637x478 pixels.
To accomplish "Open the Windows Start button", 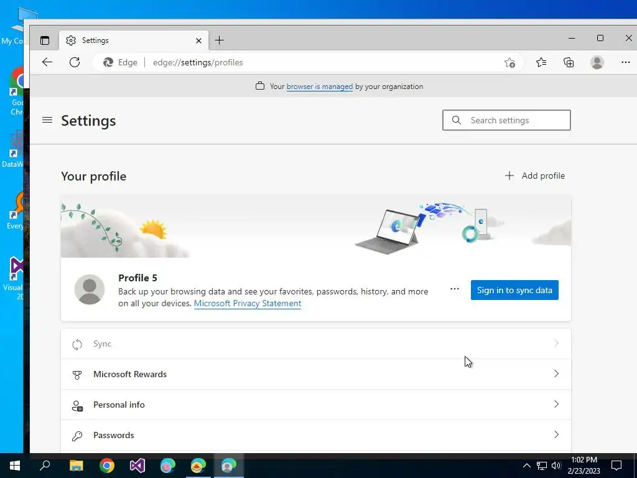I will click(x=15, y=466).
